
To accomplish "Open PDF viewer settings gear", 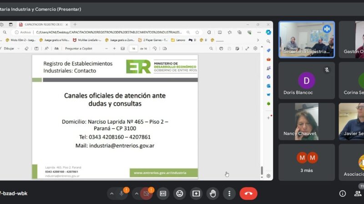I will click(x=255, y=49).
